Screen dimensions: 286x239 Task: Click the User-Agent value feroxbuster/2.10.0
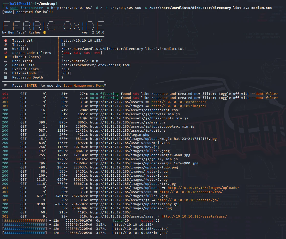point(80,61)
